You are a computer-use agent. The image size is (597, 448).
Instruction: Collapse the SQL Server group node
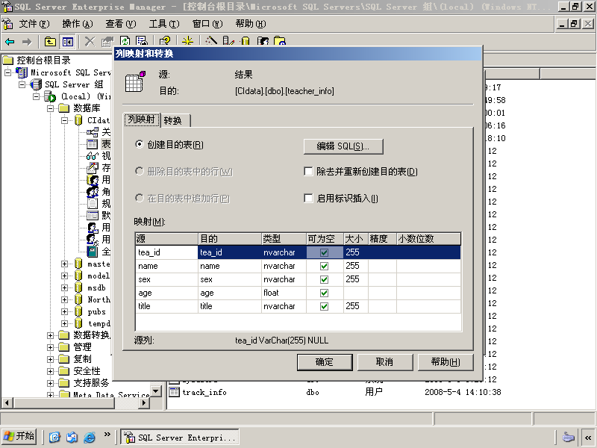pos(22,84)
